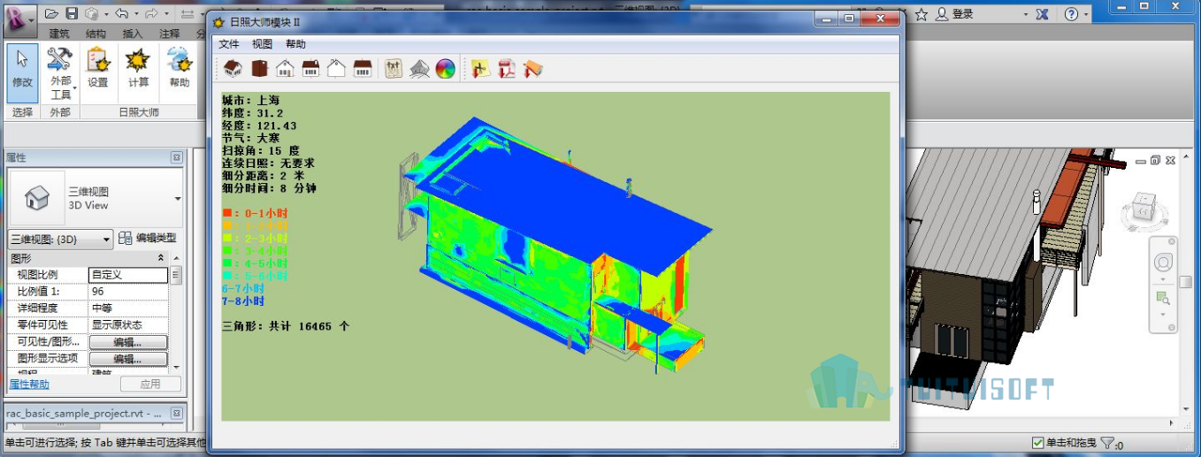Viewport: 1201px width, 457px height.
Task: Click the Open folder icon in Revit quick access
Action: [x=52, y=14]
